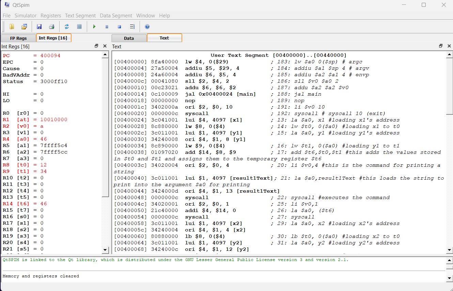Pause program execution
Image resolution: width=453 pixels, height=291 pixels.
(107, 26)
